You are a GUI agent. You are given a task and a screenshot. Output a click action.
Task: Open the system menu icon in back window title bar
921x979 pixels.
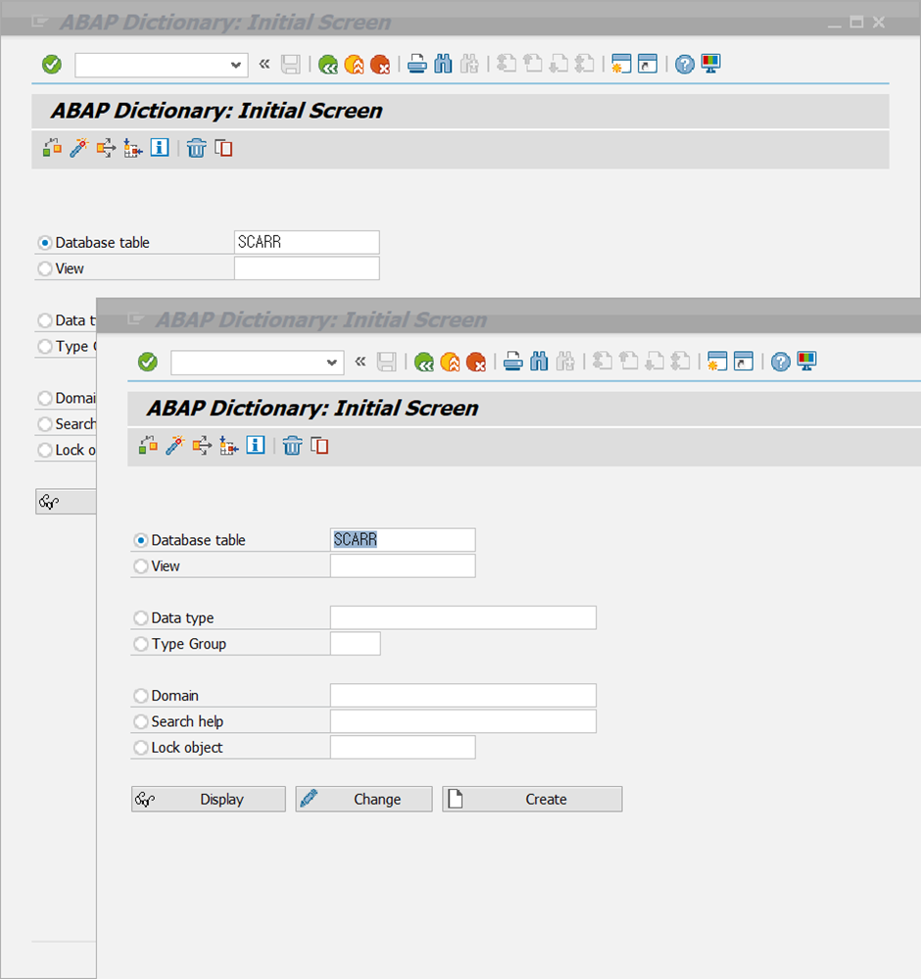[x=39, y=22]
